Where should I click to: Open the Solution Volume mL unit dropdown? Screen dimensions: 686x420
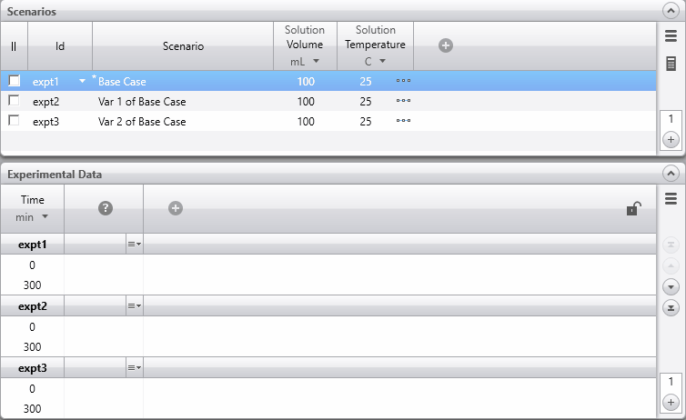click(305, 61)
